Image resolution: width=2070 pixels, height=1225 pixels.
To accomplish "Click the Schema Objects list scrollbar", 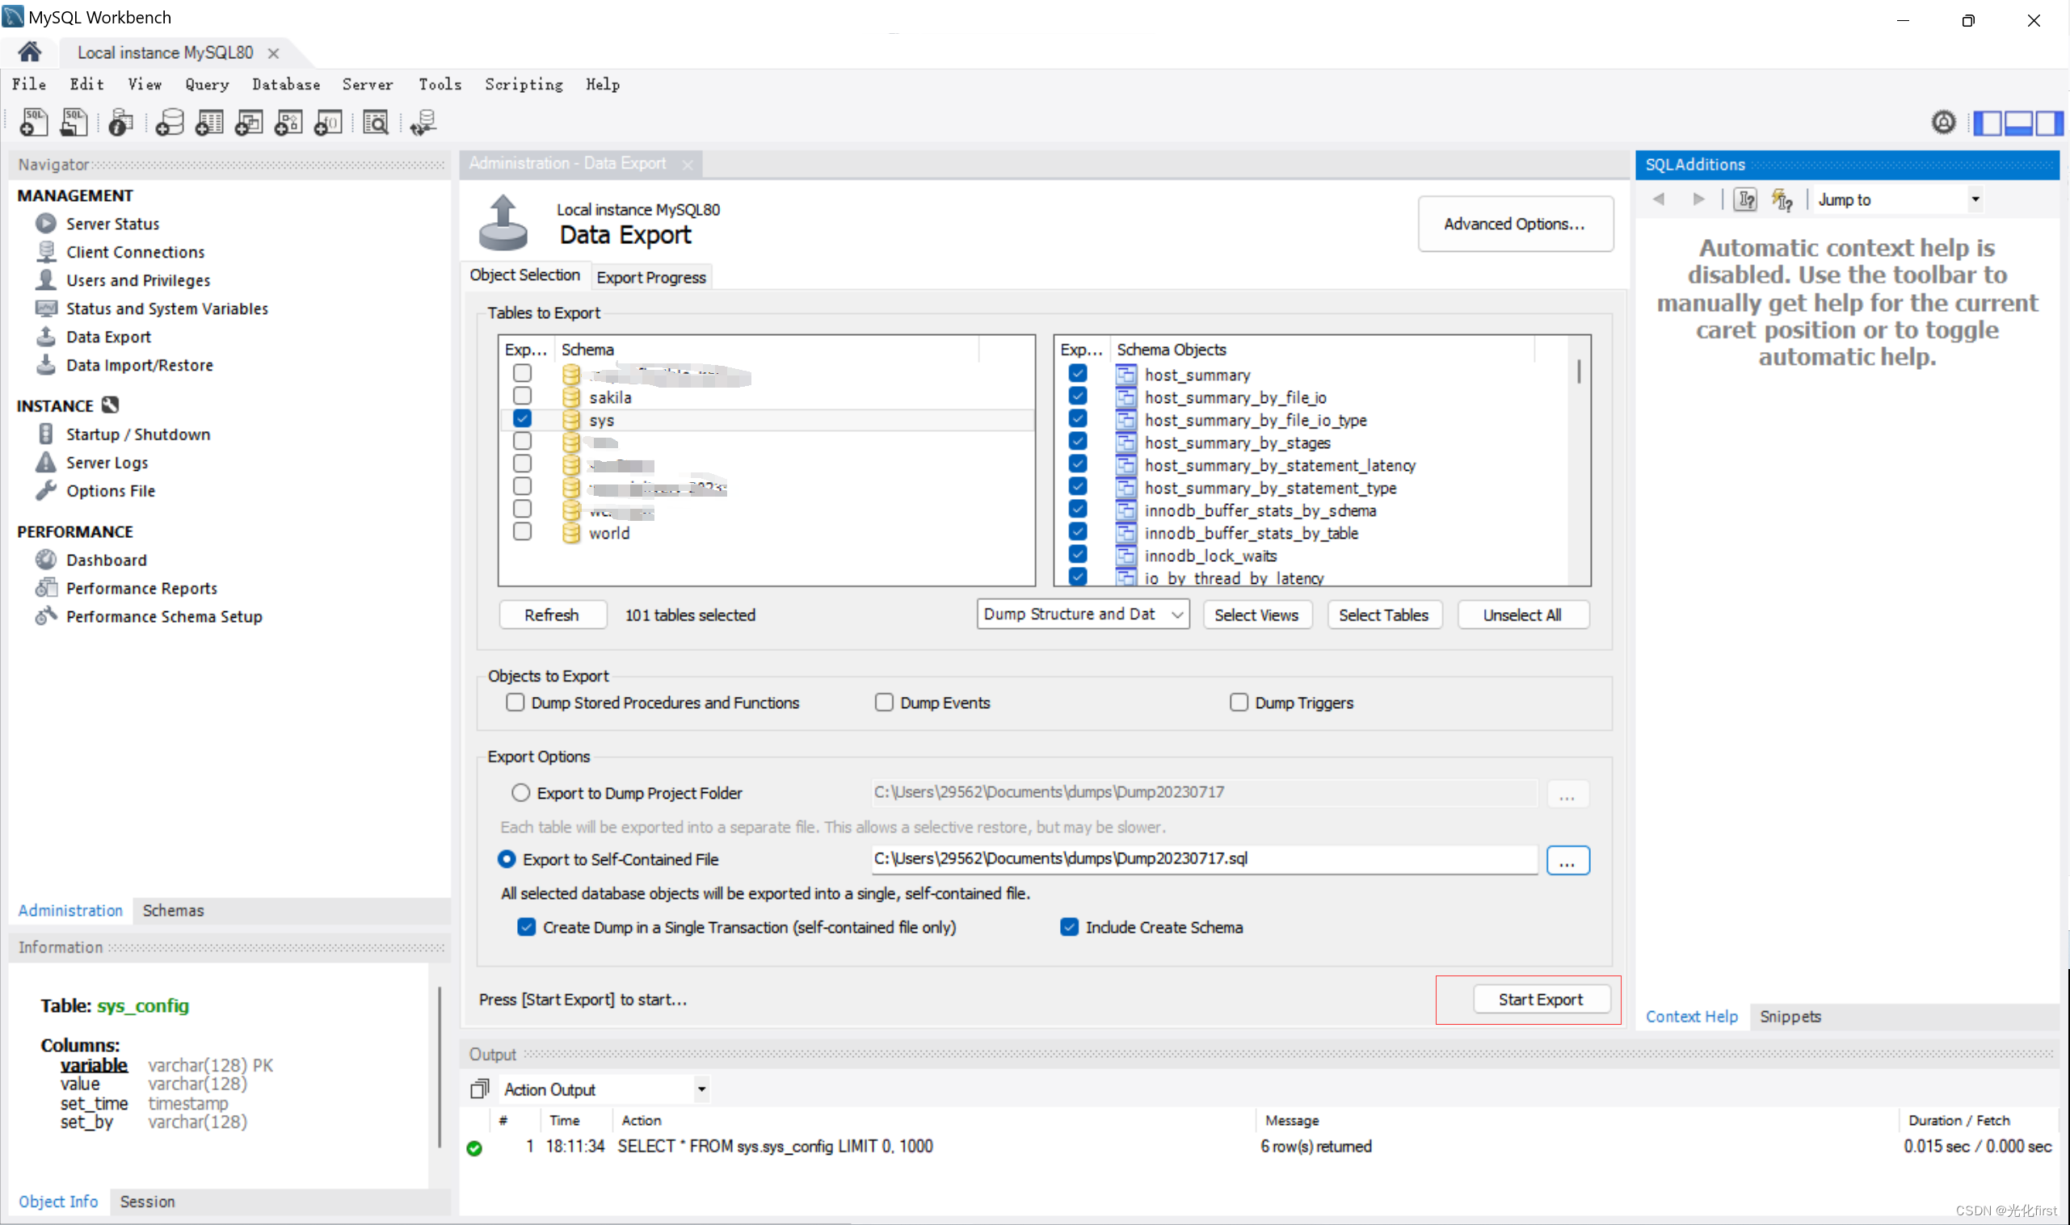I will click(1579, 371).
